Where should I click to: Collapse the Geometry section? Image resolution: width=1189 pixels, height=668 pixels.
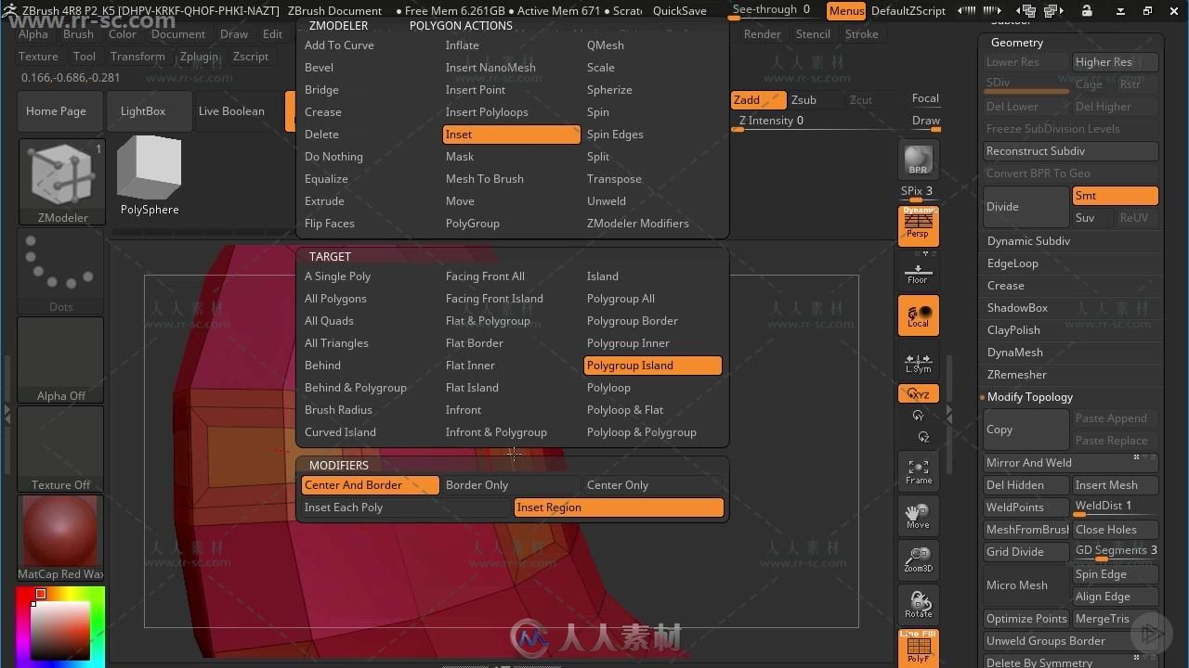(x=1017, y=43)
